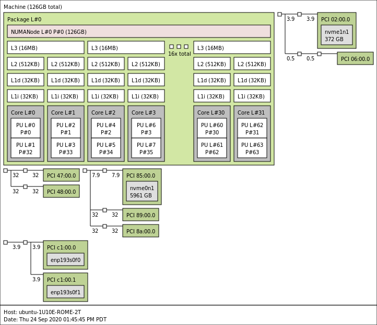Screen dimensions: 377x325
Task: Select the PCI 02:00.0 device box
Action: coord(336,19)
